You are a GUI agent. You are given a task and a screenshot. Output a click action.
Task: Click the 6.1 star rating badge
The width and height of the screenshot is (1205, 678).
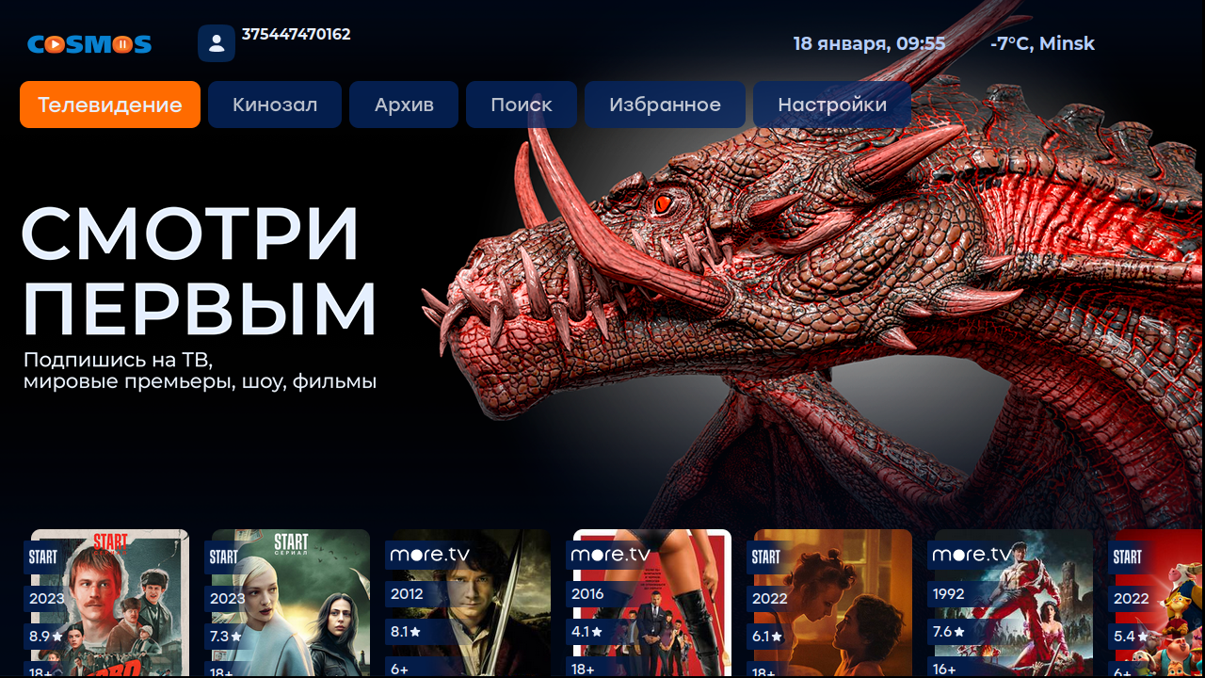(769, 637)
